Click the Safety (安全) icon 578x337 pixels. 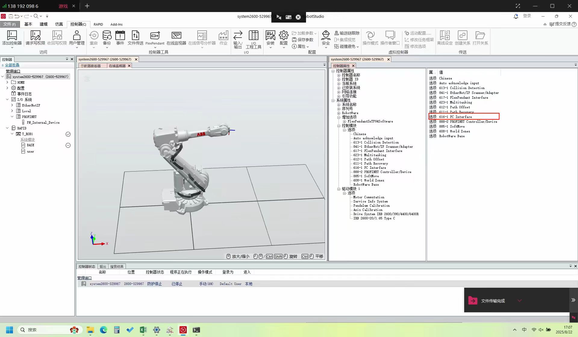point(326,36)
